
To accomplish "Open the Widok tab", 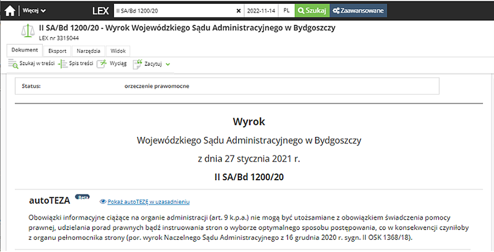I will coord(118,51).
